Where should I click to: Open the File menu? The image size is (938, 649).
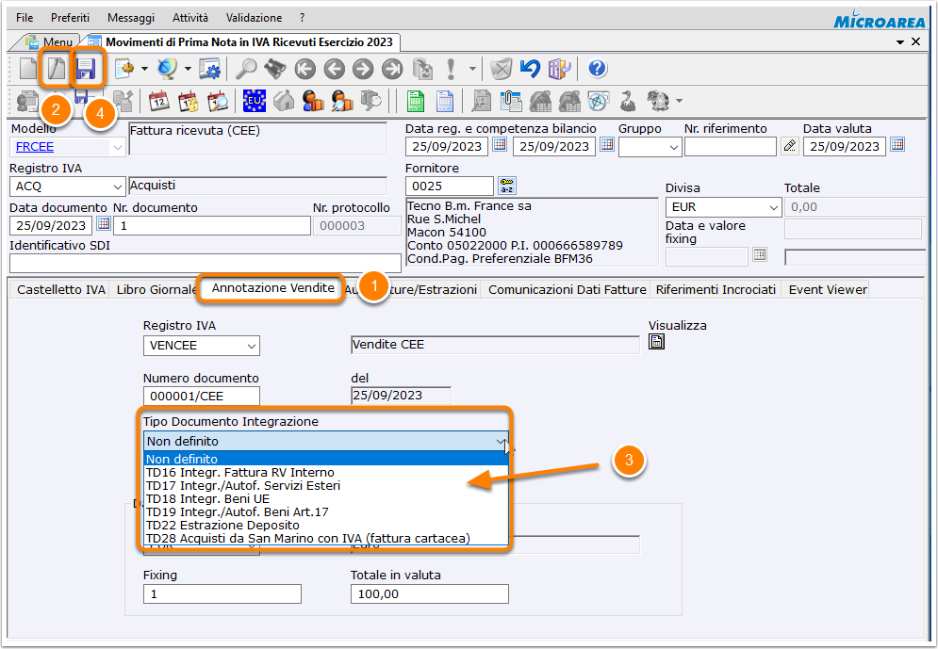tap(25, 18)
